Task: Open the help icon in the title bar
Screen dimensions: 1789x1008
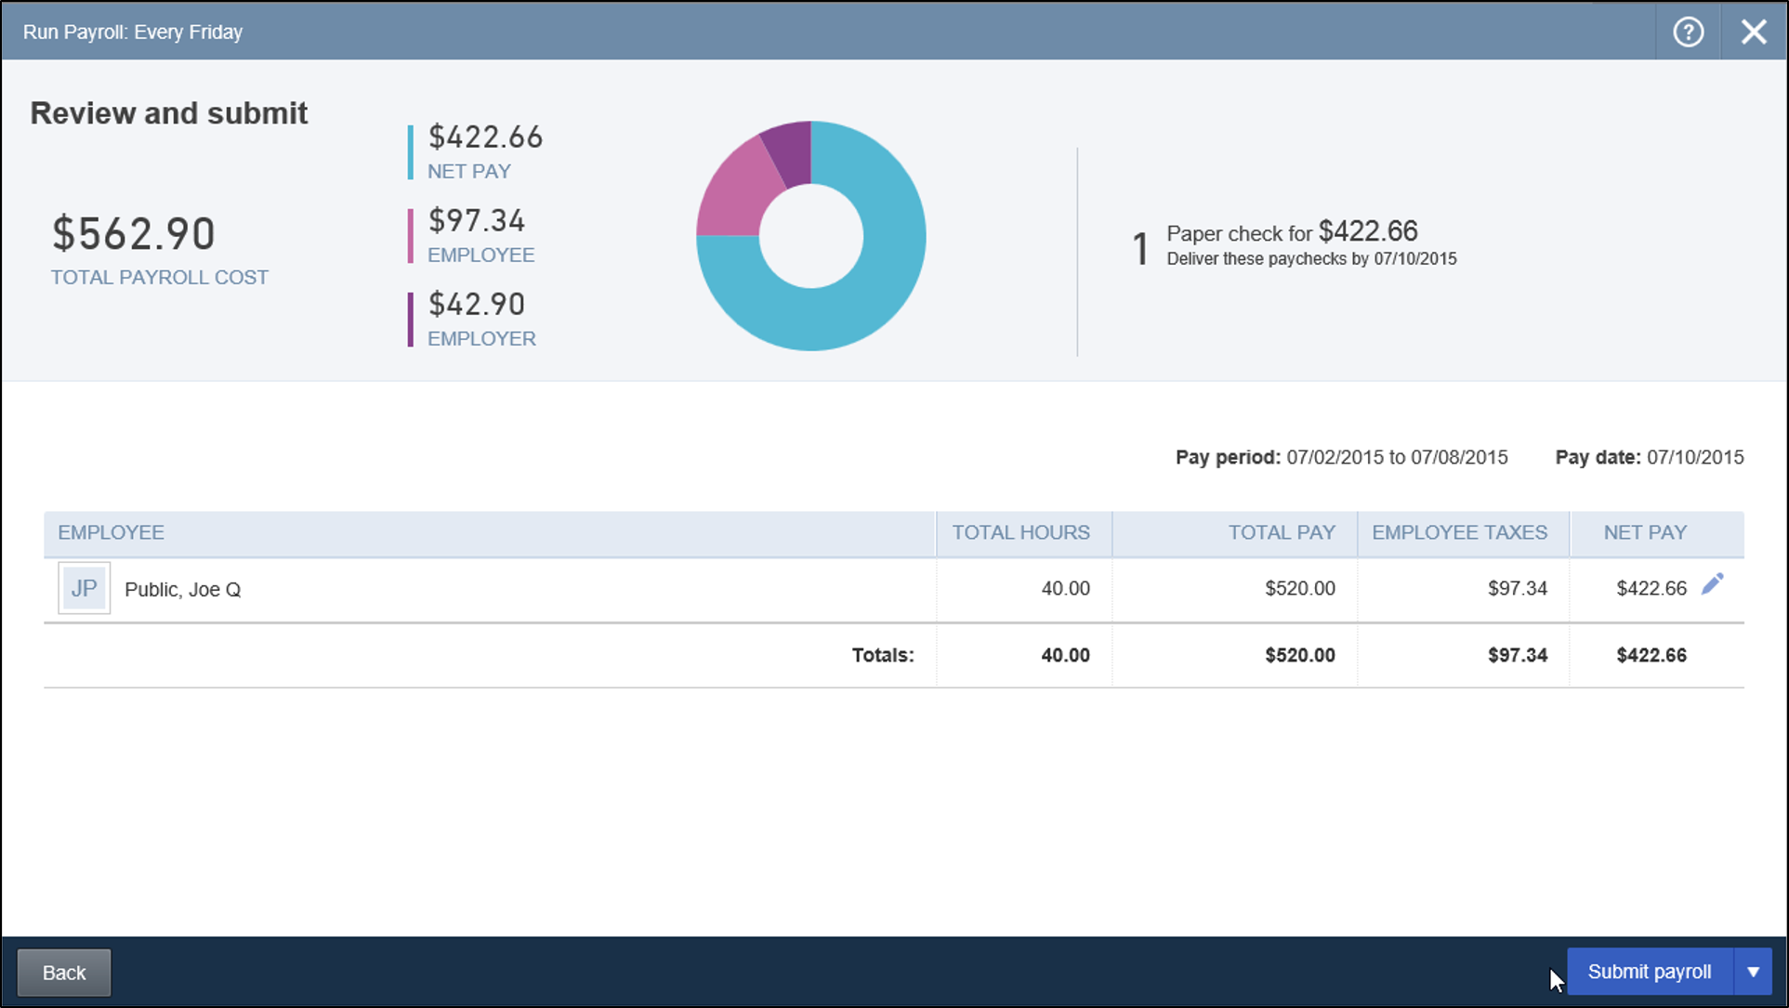Action: click(x=1687, y=31)
